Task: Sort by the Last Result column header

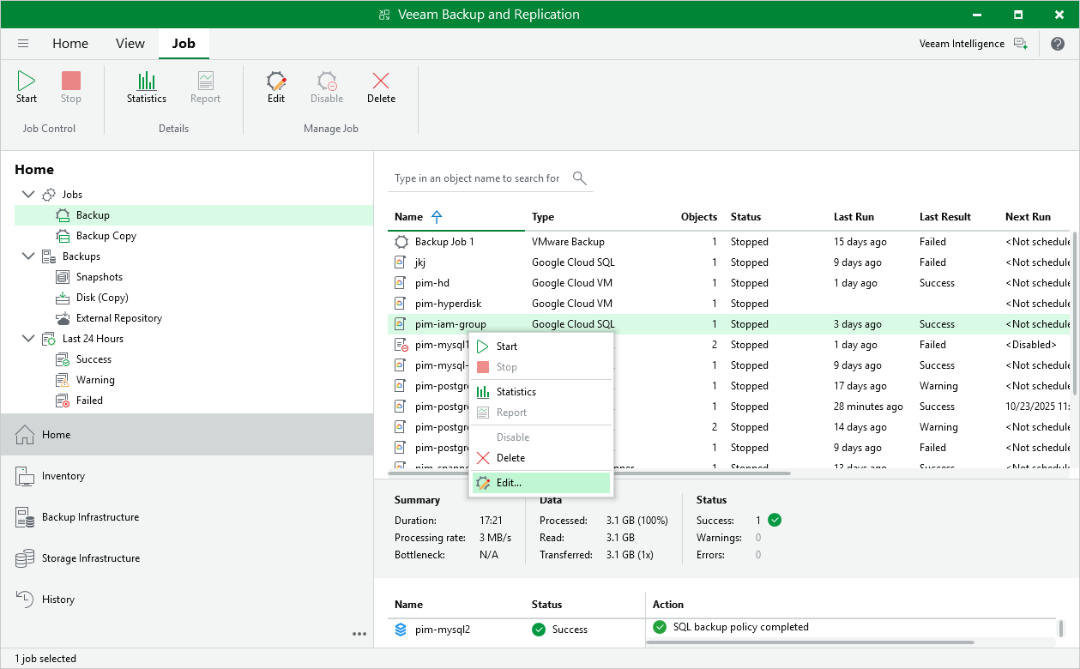Action: tap(945, 217)
